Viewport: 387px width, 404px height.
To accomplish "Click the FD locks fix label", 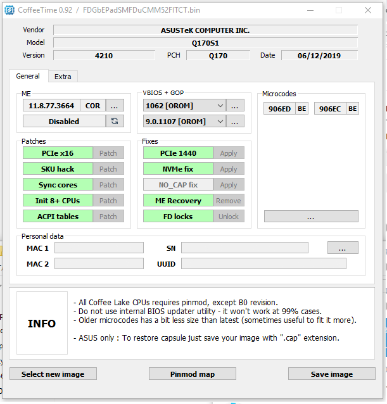I will coord(178,216).
